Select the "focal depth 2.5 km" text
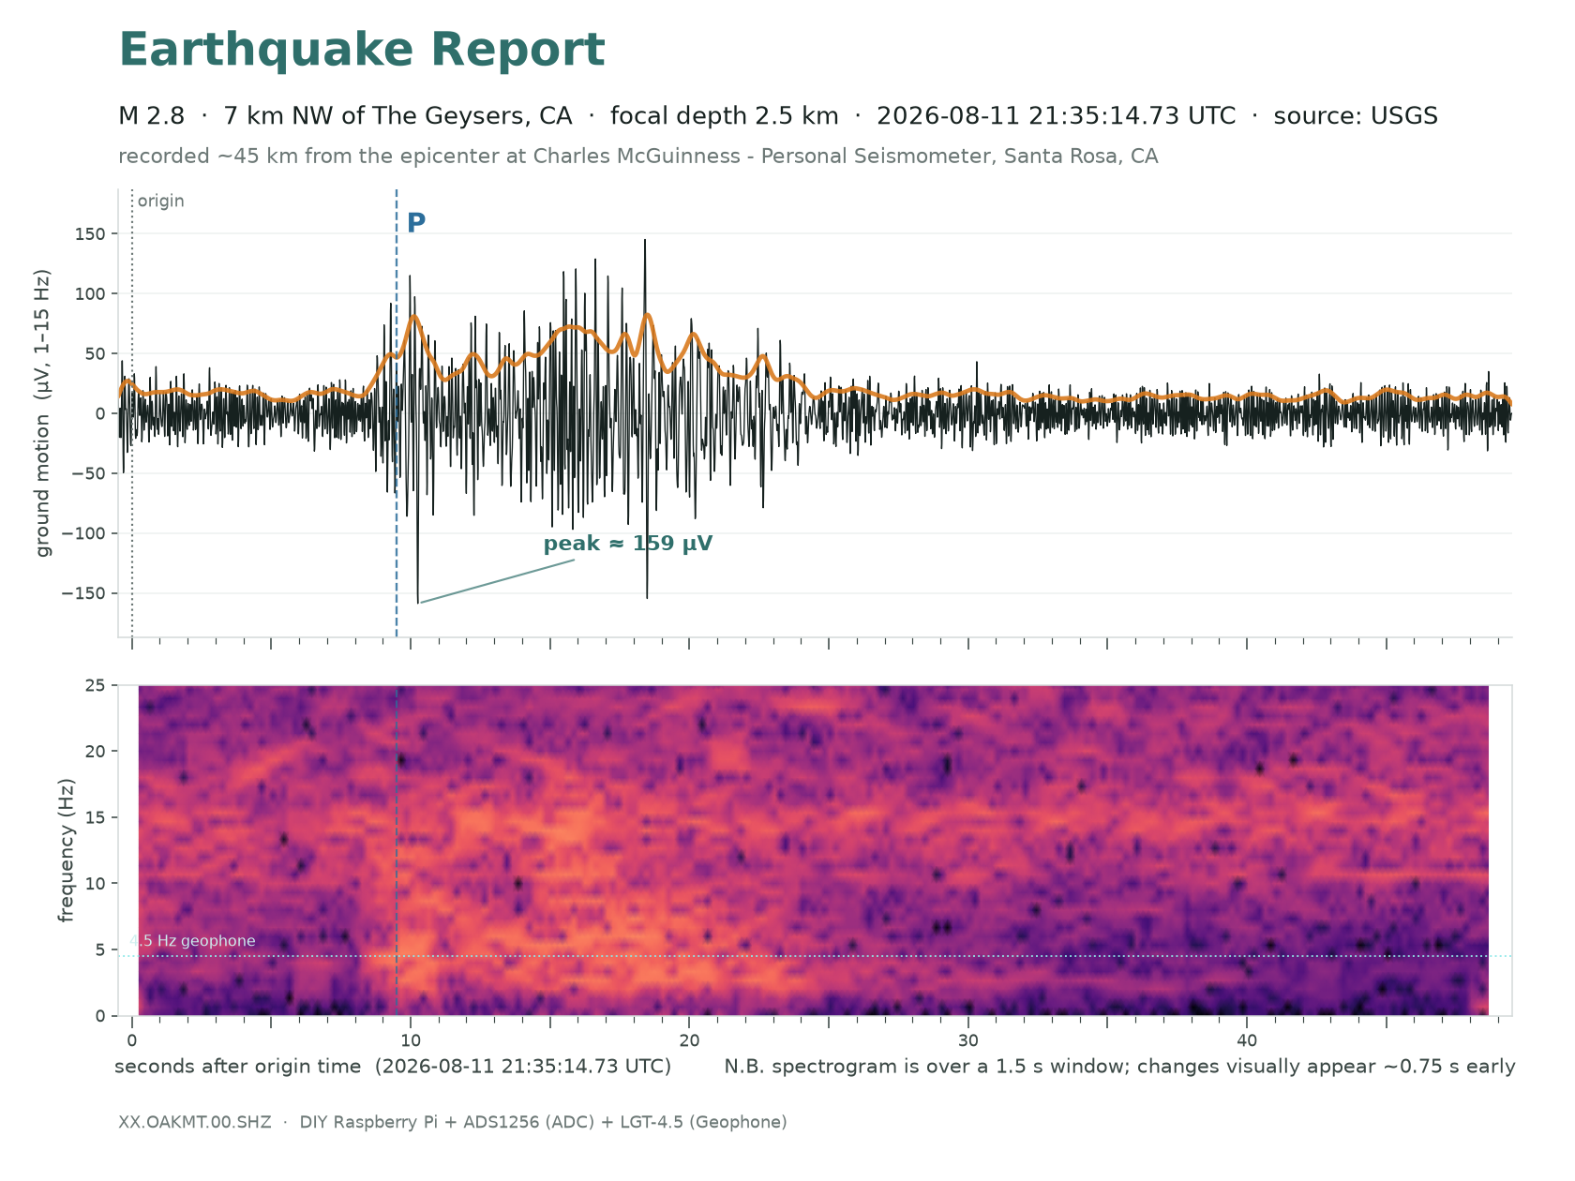This screenshot has width=1575, height=1181. click(x=724, y=116)
